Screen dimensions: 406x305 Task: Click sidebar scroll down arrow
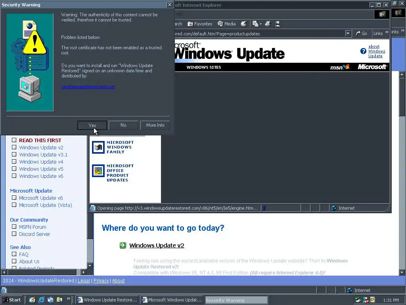pos(90,266)
